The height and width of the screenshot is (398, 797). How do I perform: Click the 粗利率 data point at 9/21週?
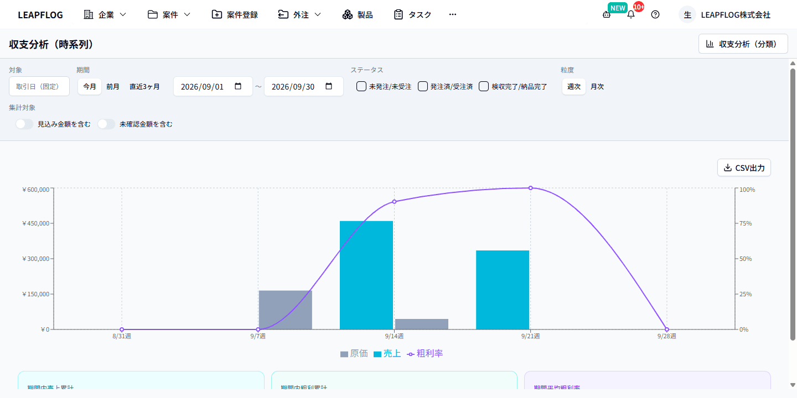point(530,188)
